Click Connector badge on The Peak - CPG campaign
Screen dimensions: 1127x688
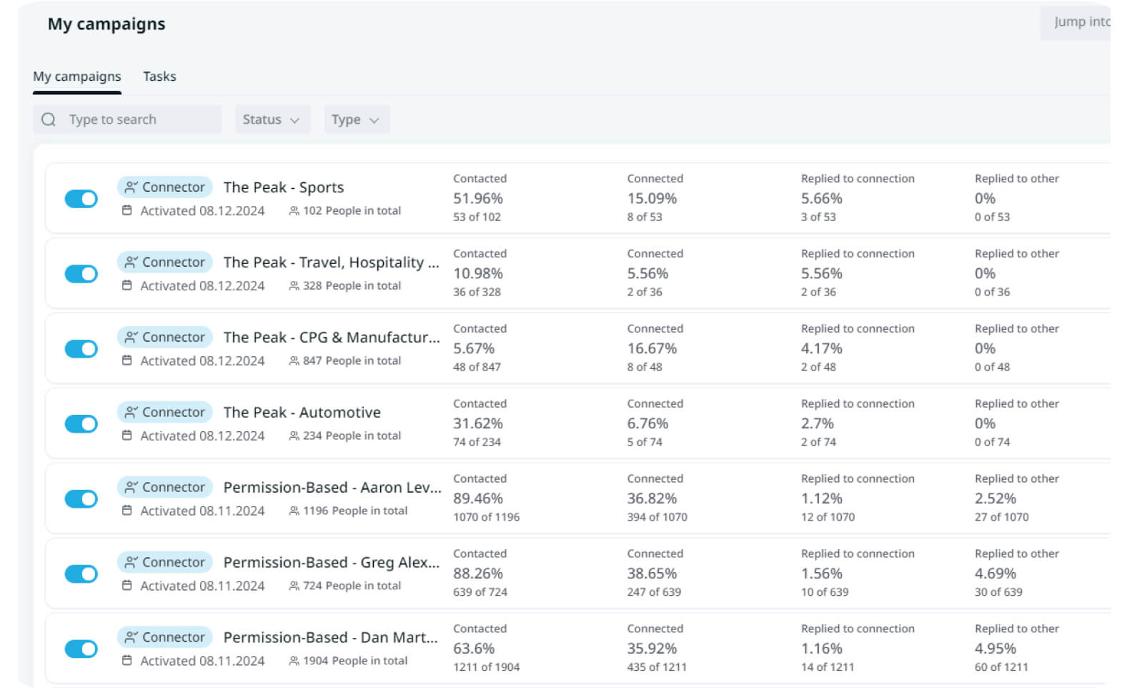pos(165,338)
